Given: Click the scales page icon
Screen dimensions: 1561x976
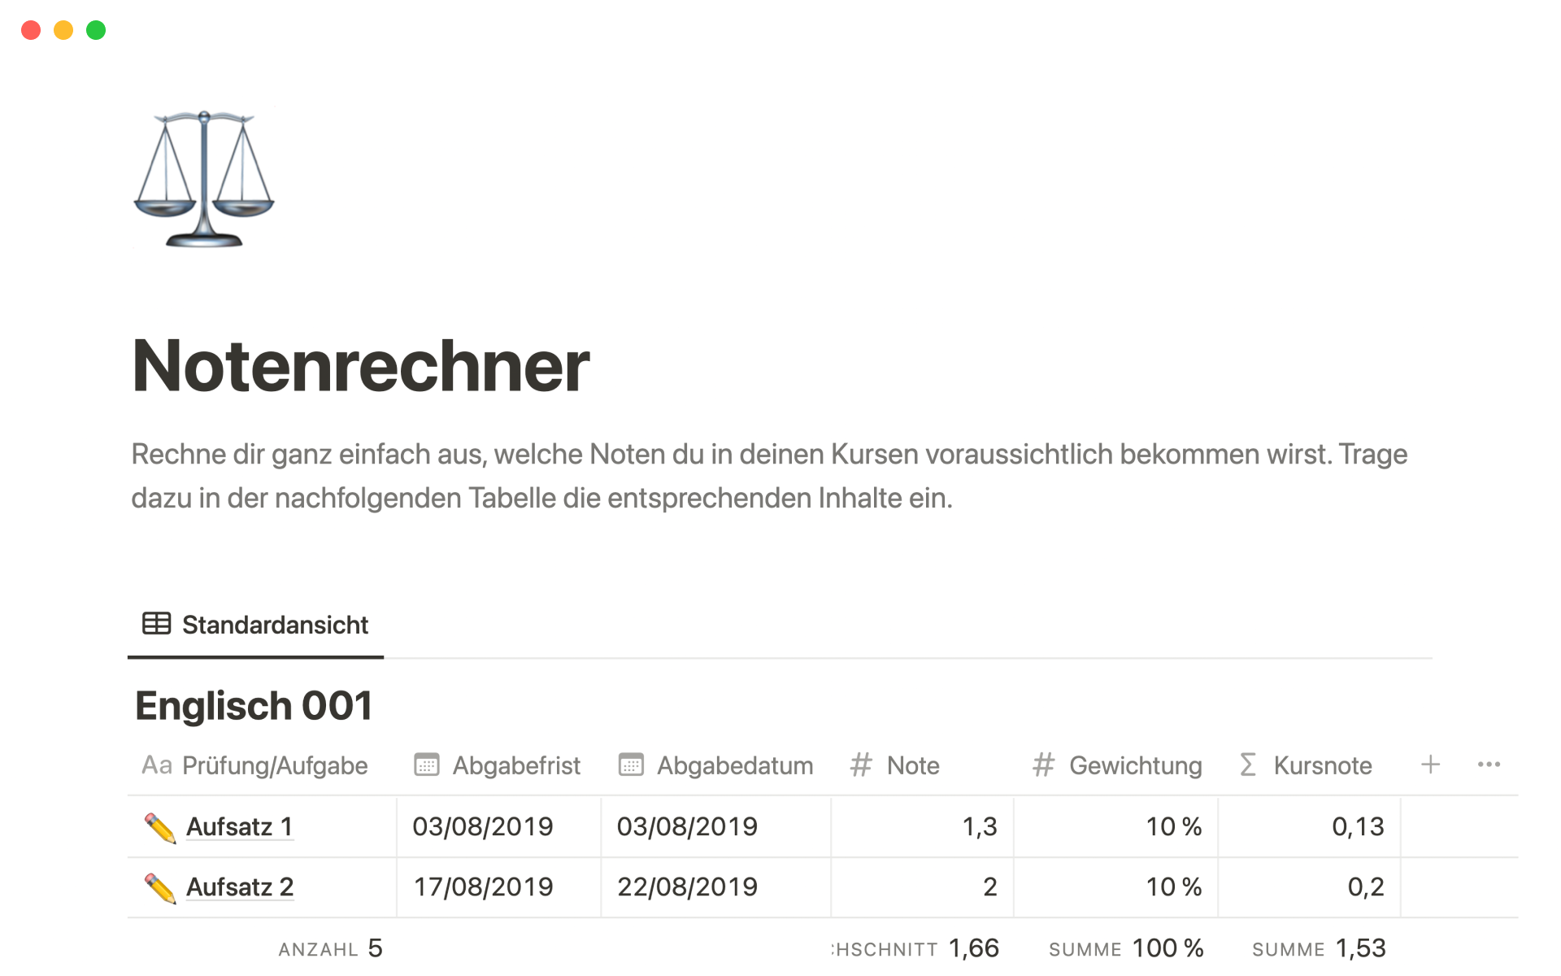Looking at the screenshot, I should (x=204, y=179).
